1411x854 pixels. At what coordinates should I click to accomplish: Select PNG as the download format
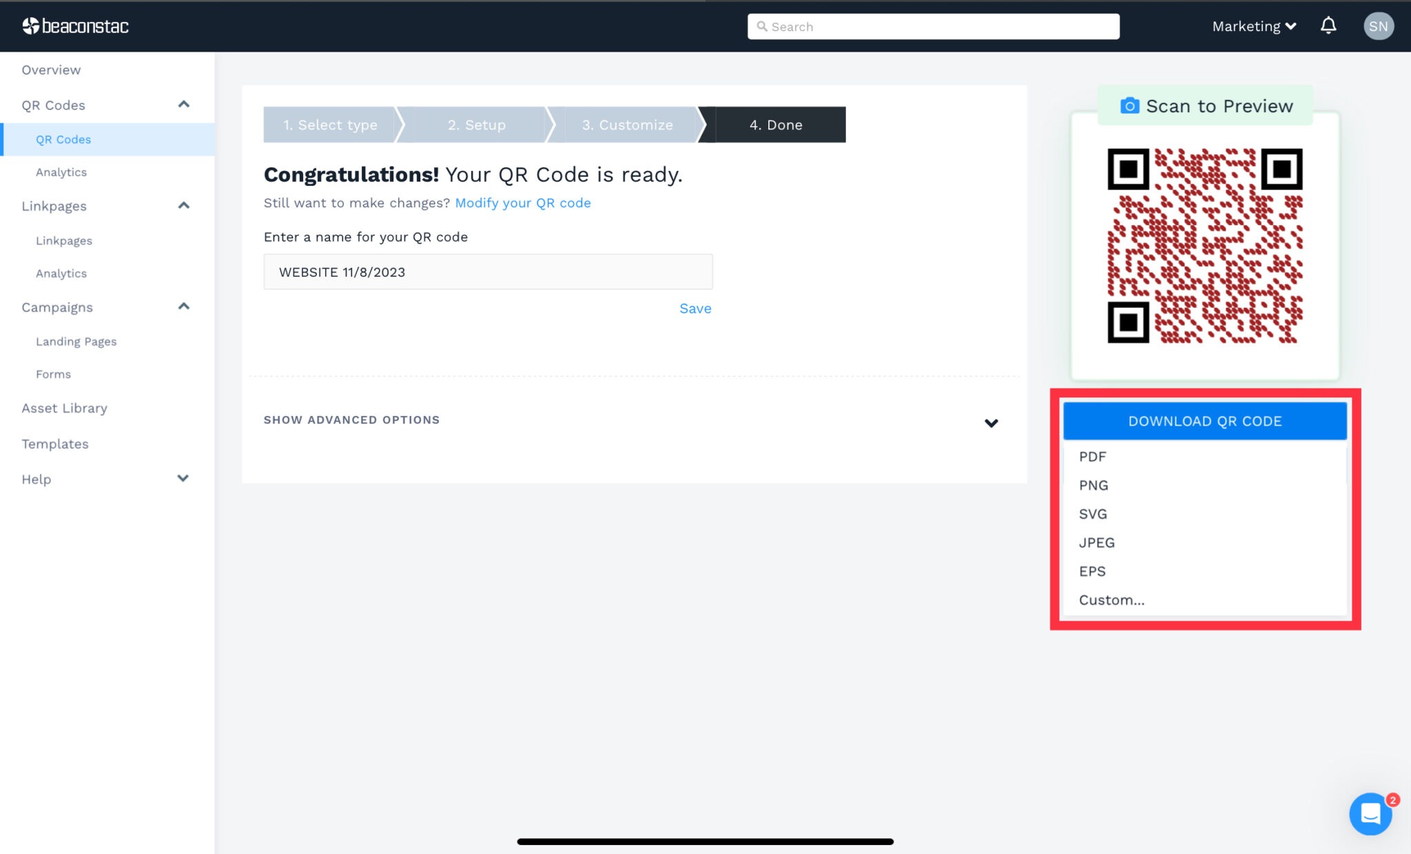1093,485
